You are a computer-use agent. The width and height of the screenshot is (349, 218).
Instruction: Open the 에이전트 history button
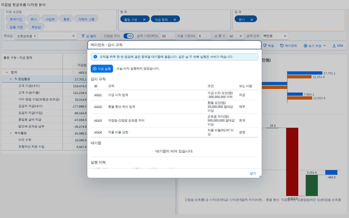click(289, 46)
